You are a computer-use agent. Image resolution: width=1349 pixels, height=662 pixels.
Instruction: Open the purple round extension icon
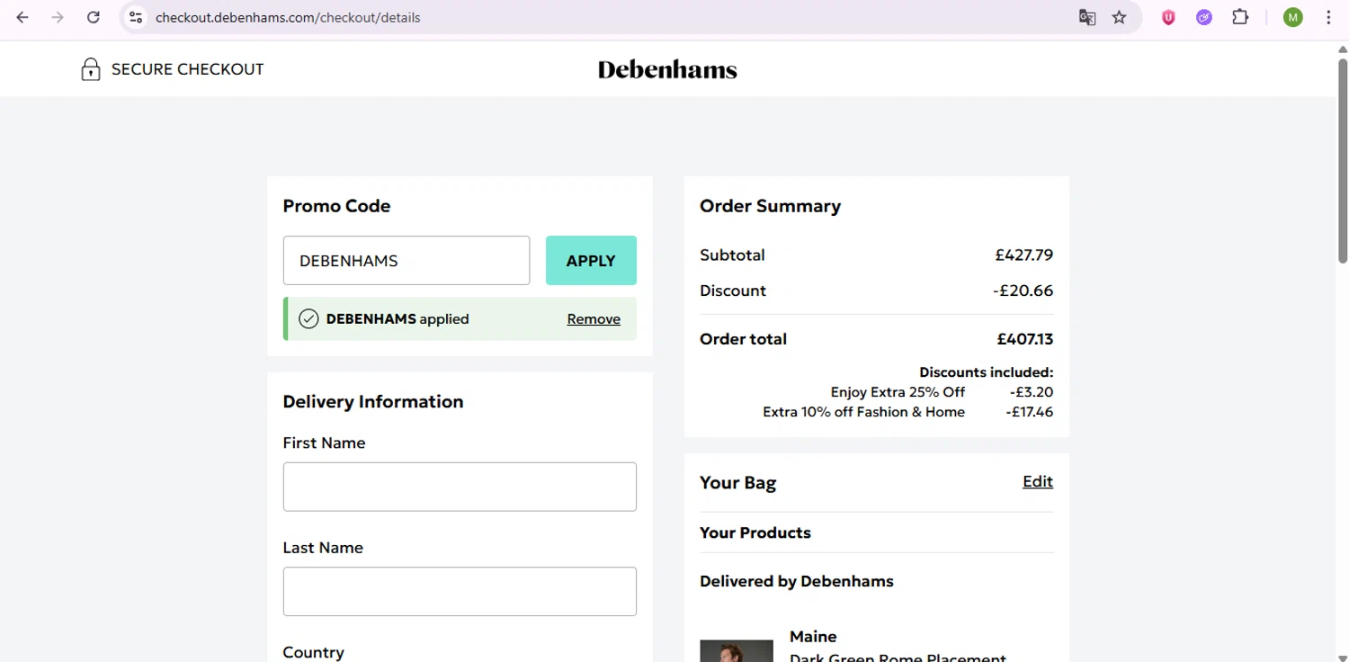point(1204,17)
